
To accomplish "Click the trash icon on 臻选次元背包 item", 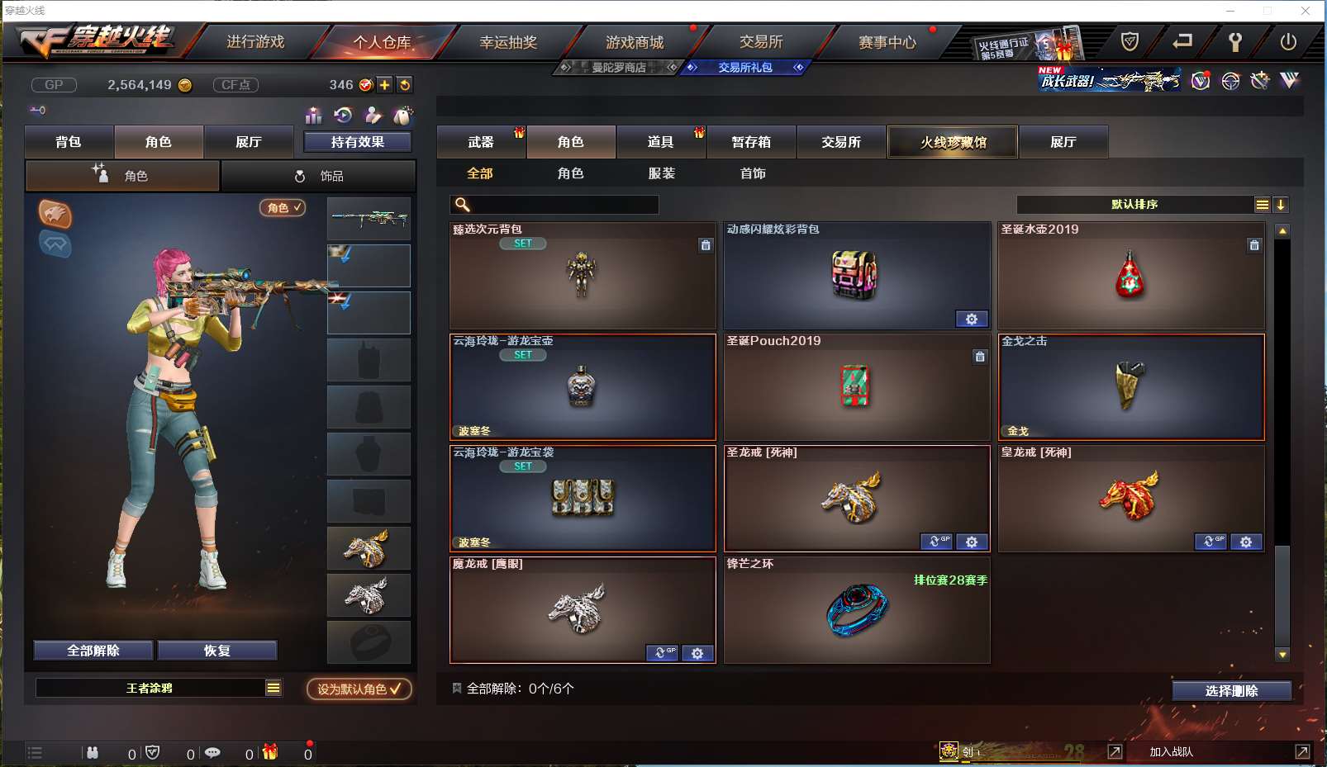I will point(706,245).
